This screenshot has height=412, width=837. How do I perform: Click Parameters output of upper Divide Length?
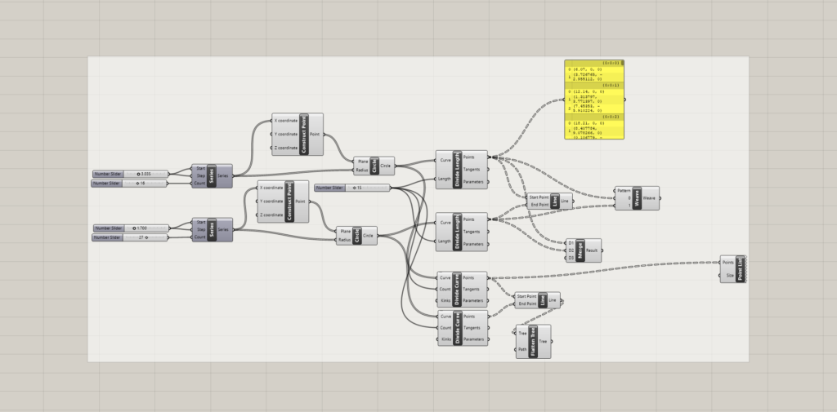coord(473,182)
